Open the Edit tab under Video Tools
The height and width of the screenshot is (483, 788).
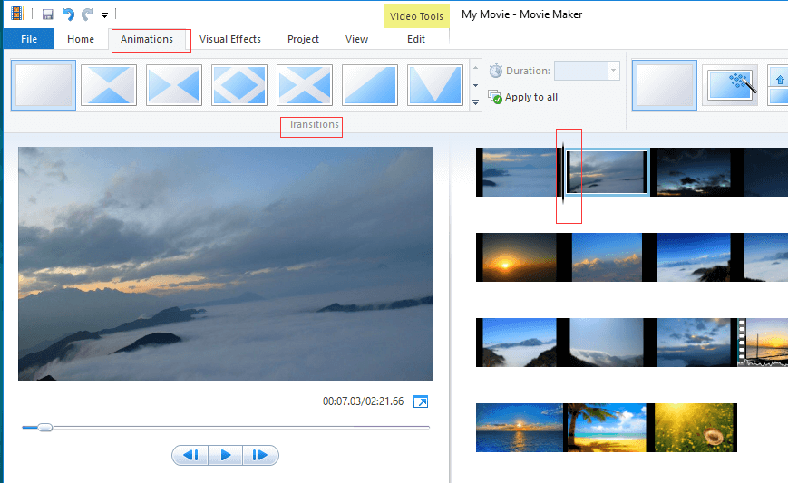click(x=416, y=39)
